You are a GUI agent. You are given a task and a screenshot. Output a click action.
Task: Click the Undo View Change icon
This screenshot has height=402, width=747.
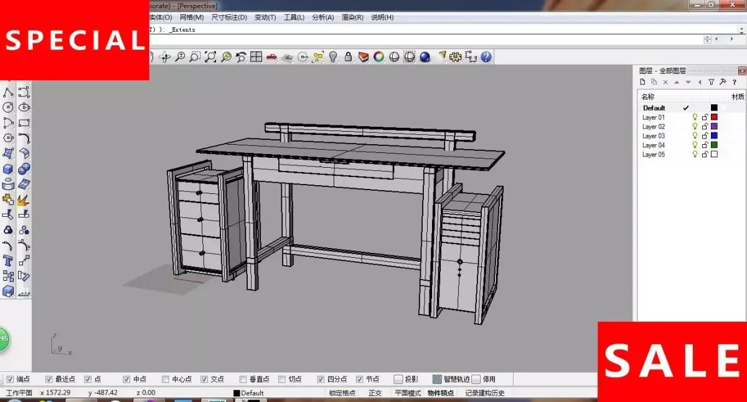241,57
